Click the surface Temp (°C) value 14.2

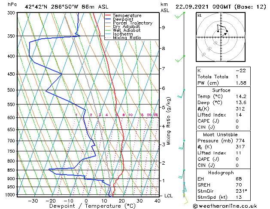point(241,96)
